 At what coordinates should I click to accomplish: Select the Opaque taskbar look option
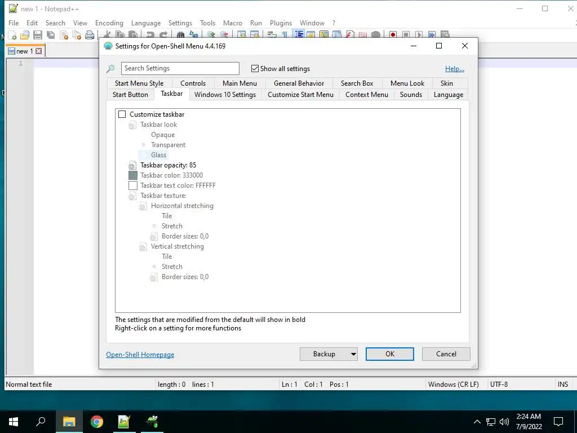click(x=163, y=135)
